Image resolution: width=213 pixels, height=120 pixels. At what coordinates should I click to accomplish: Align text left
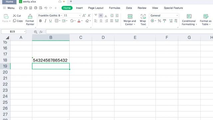tap(96, 21)
